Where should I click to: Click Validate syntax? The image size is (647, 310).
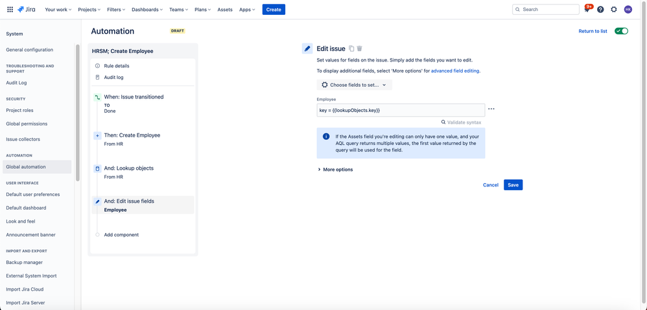click(x=461, y=122)
